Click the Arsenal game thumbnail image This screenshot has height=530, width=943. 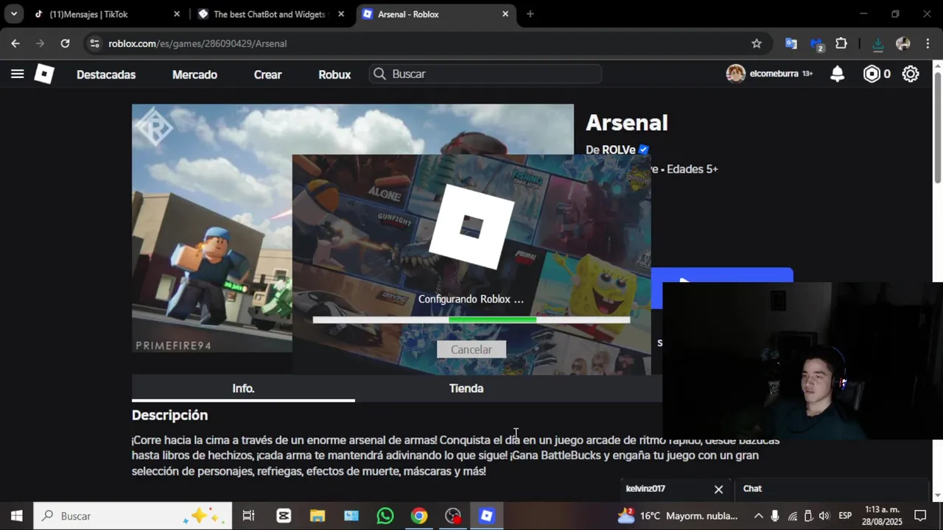(x=212, y=228)
